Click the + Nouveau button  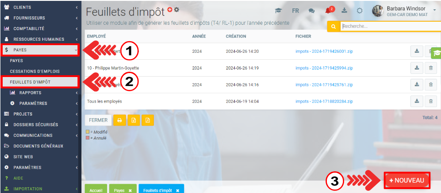[x=407, y=180]
